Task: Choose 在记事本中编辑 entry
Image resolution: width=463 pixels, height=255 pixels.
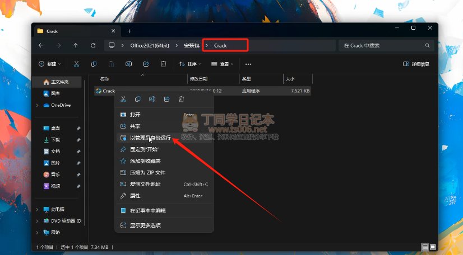Action: (x=164, y=210)
